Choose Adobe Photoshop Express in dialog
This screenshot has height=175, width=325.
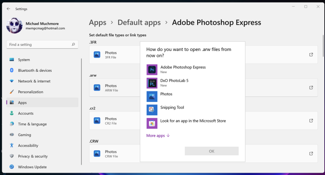tap(193, 70)
